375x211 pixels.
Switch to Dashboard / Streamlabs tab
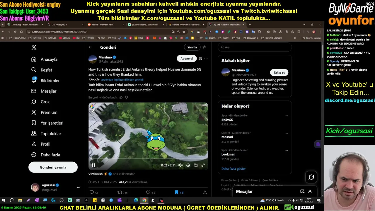coord(146,25)
